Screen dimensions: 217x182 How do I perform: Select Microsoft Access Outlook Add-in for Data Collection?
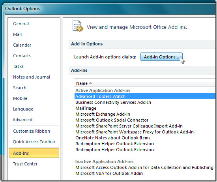(145, 167)
